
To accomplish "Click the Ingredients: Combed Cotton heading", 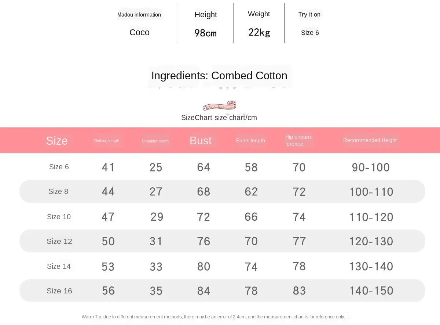I will (x=219, y=76).
